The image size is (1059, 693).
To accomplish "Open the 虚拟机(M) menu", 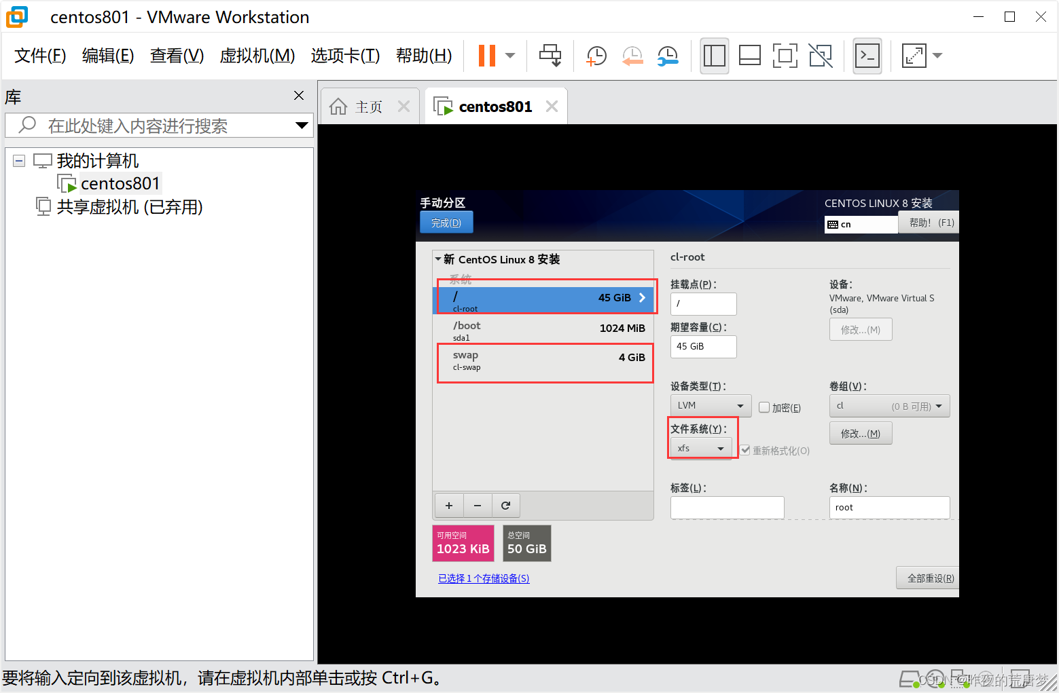I will click(x=257, y=56).
